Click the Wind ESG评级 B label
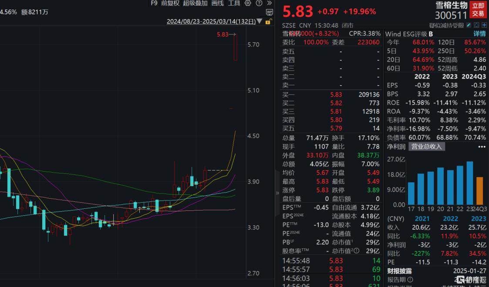This screenshot has height=287, width=489. tap(409, 34)
